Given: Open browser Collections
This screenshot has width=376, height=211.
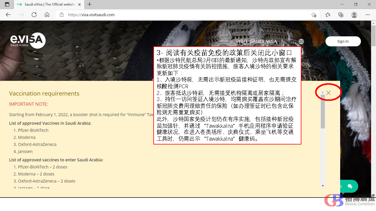Looking at the screenshot, I should pos(341,15).
